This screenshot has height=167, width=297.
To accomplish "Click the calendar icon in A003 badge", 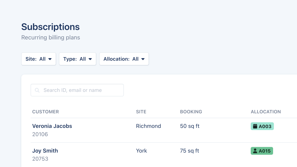I will pyautogui.click(x=255, y=126).
